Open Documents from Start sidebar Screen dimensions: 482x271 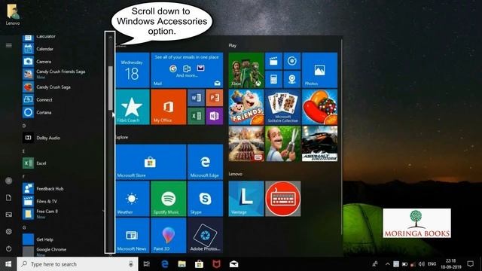(8, 197)
